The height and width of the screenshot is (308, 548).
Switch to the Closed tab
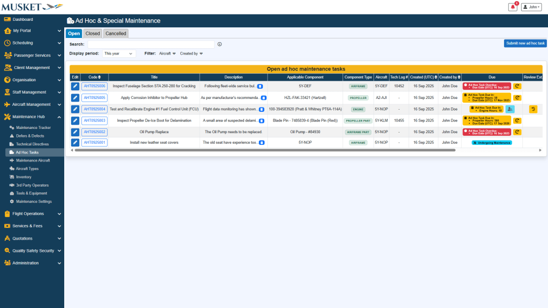[x=93, y=33]
